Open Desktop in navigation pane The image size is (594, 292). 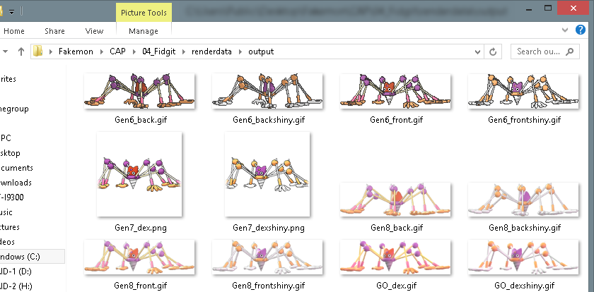coord(10,153)
